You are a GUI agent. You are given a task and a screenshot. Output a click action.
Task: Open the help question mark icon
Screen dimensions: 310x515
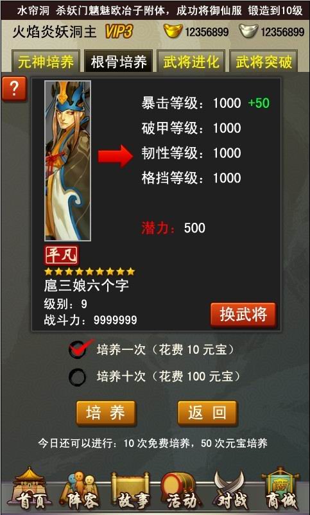tap(13, 89)
